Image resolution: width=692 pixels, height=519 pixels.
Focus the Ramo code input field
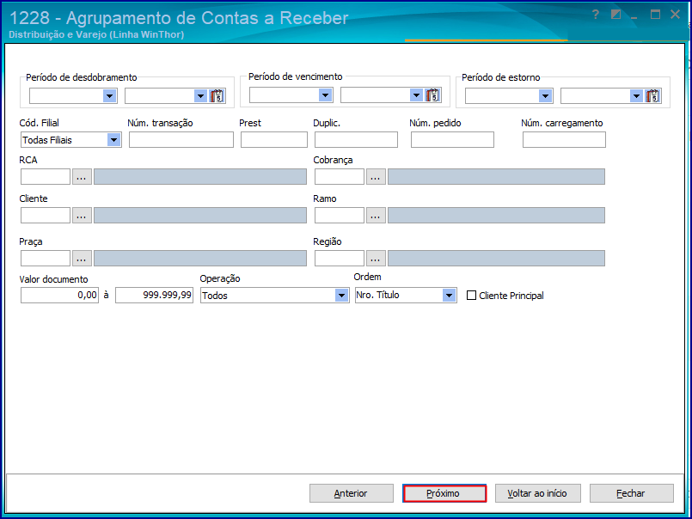pos(340,216)
